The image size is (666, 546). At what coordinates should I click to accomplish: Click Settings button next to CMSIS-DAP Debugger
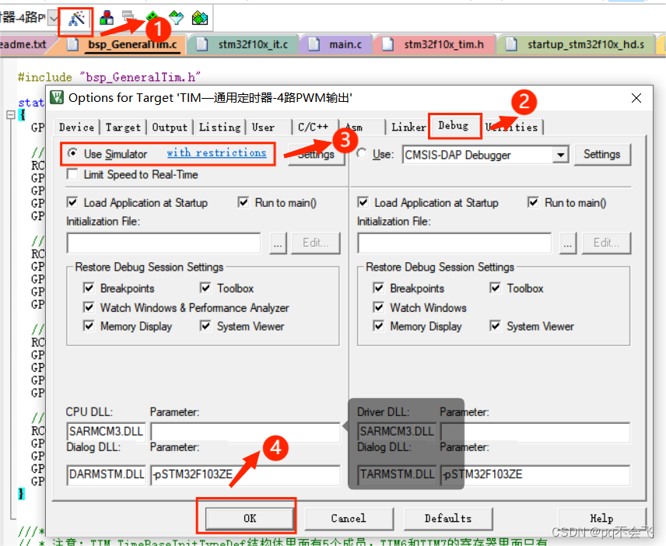(602, 155)
